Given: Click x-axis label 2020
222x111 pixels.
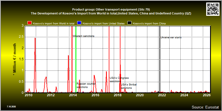Looking at the screenshot, I should pyautogui.click(x=140, y=95).
